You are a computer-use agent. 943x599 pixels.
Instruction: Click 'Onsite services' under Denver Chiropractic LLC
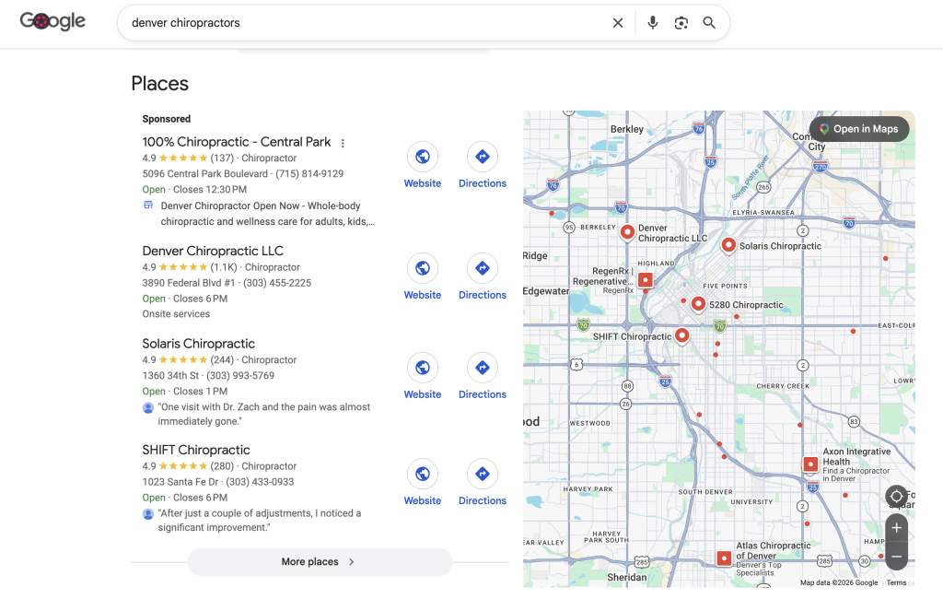tap(176, 314)
